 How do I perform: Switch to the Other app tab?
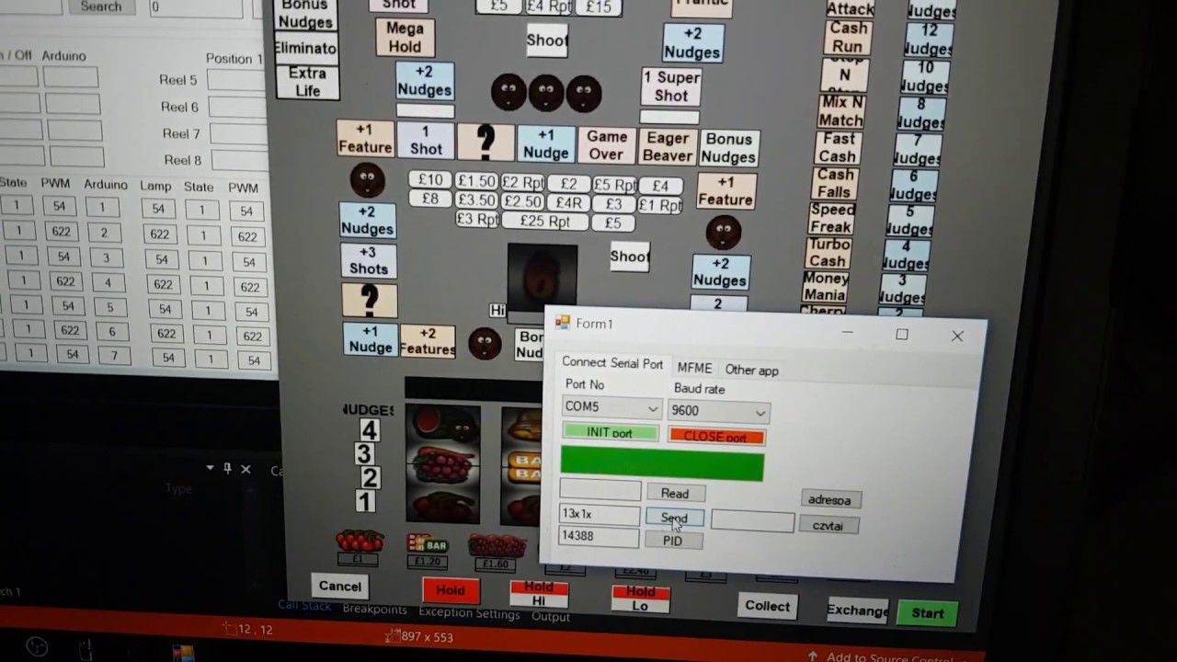tap(751, 370)
